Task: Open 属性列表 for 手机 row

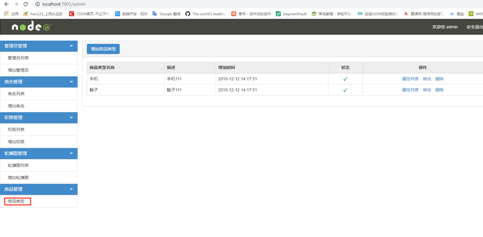Action: point(410,79)
